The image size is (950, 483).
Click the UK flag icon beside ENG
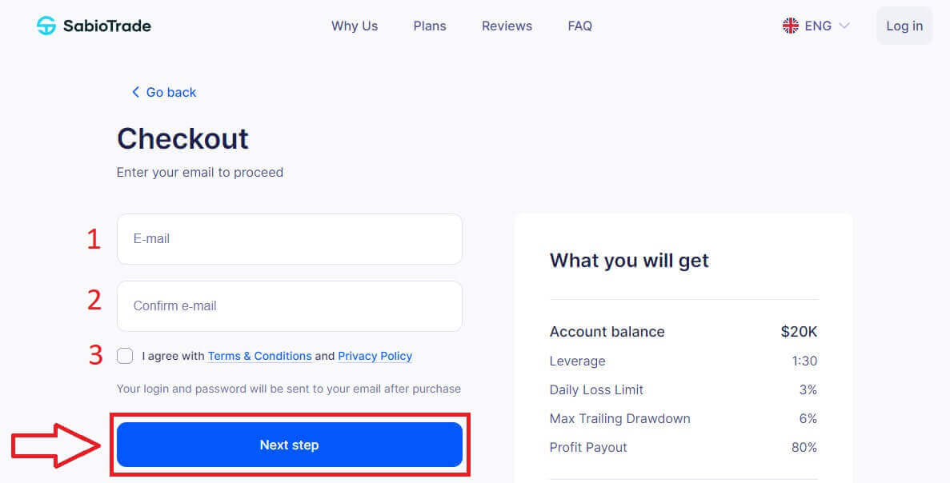[791, 25]
